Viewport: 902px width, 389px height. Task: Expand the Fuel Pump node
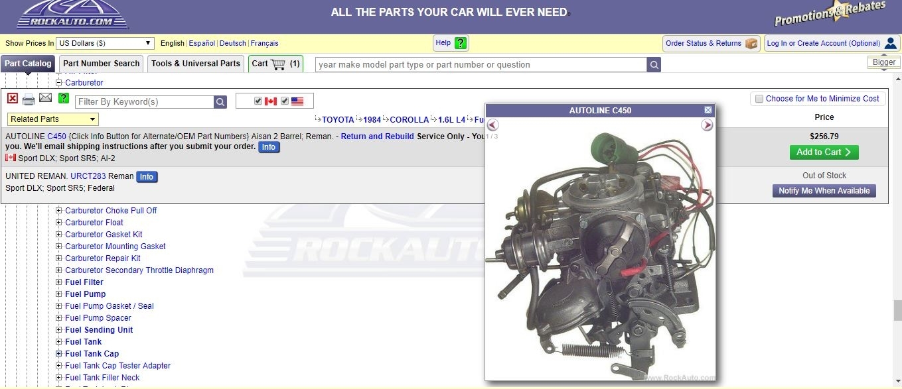tap(58, 294)
